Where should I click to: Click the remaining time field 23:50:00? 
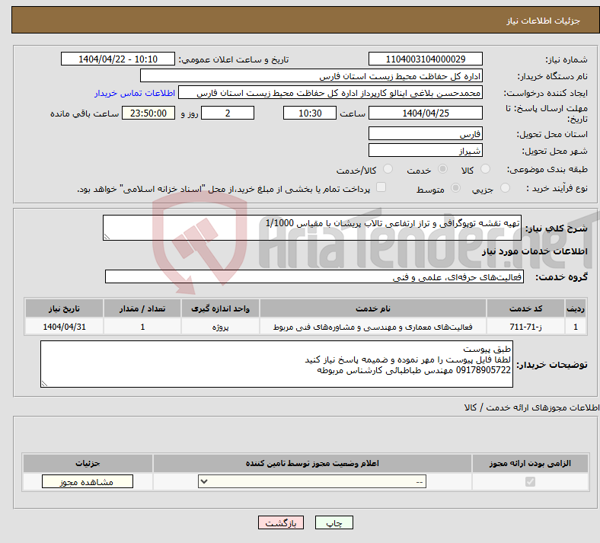tap(148, 113)
